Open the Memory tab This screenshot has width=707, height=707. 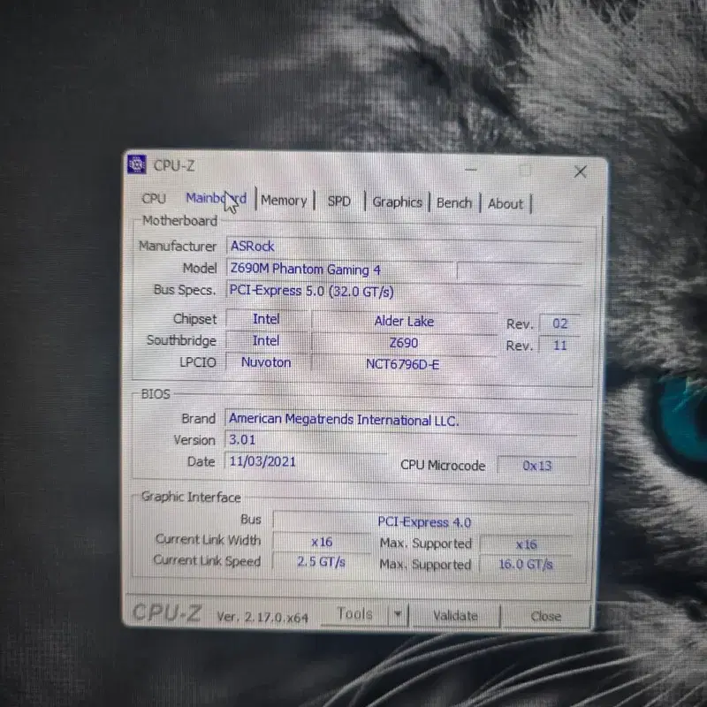tap(284, 201)
